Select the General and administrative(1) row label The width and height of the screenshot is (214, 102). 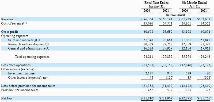pos(29,48)
